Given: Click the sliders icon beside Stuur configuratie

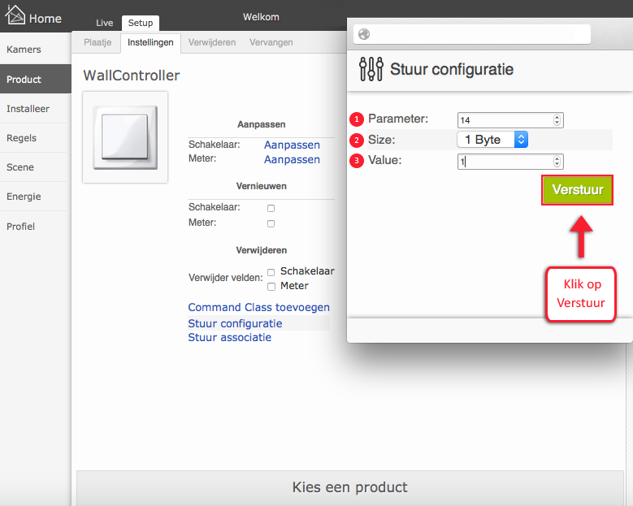Looking at the screenshot, I should pos(371,69).
